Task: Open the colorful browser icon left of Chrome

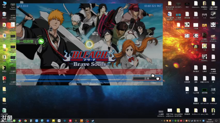Action: point(20,121)
